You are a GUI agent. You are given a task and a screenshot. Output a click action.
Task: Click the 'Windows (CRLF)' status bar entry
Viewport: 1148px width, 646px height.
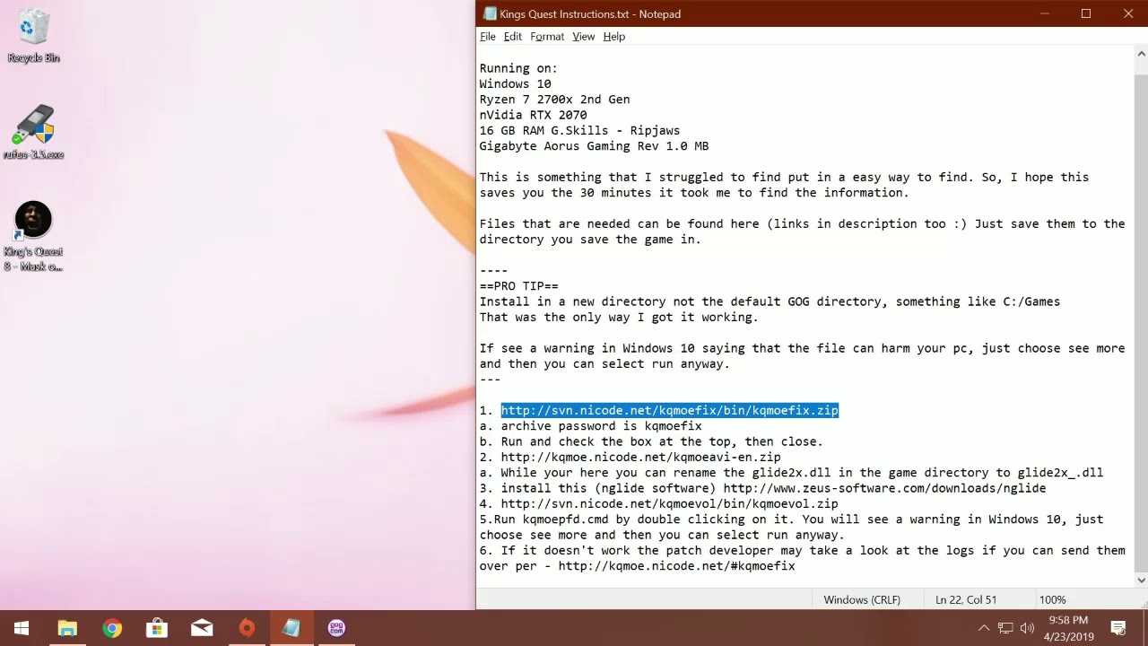point(862,599)
